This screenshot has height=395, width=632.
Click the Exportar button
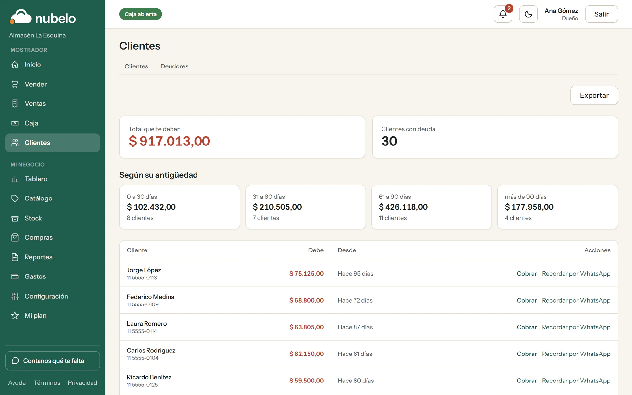coord(594,95)
